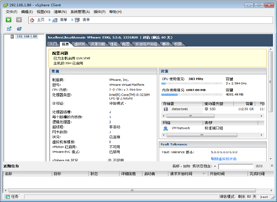277x202 pixels.
Task: Click the second 清单 inventory icon in breadcrumb
Action: pyautogui.click(x=77, y=20)
